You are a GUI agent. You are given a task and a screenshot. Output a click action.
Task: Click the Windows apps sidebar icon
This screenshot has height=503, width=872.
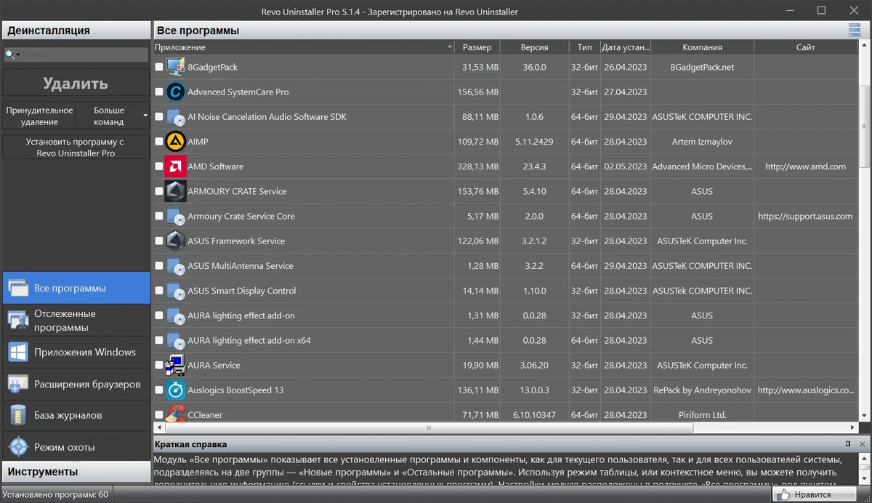click(x=18, y=353)
